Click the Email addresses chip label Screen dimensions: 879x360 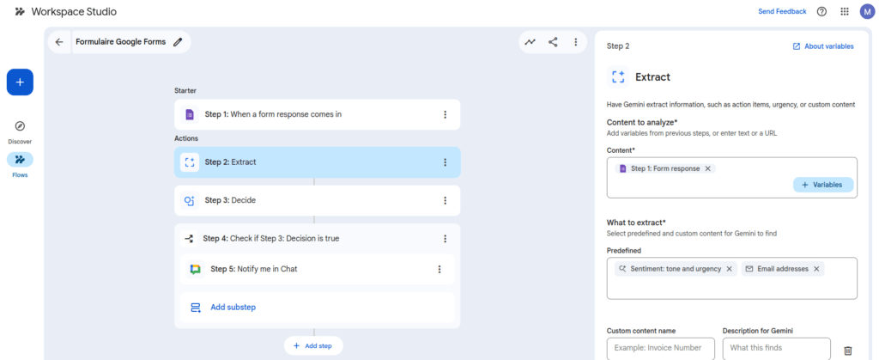pyautogui.click(x=783, y=269)
